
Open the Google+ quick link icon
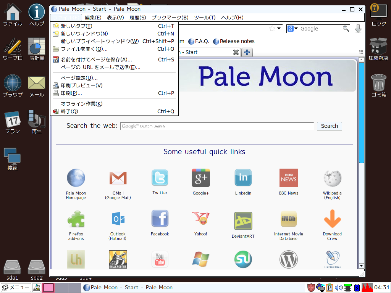pos(201,178)
